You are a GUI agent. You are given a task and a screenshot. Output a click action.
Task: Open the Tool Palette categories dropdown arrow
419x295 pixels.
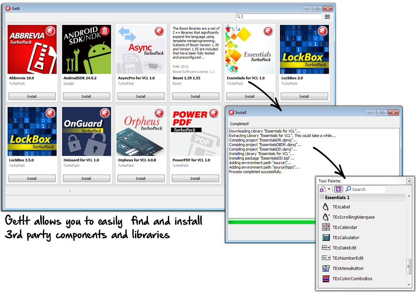[329, 189]
